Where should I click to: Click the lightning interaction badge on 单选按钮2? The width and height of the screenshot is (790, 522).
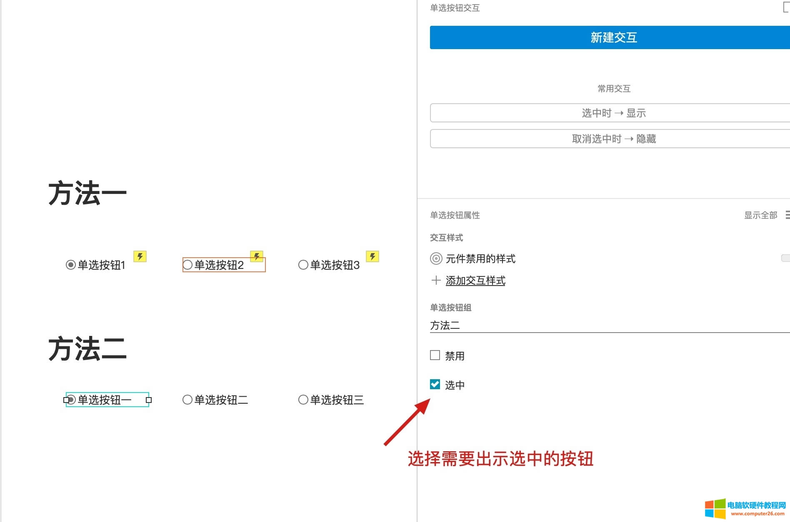click(257, 256)
